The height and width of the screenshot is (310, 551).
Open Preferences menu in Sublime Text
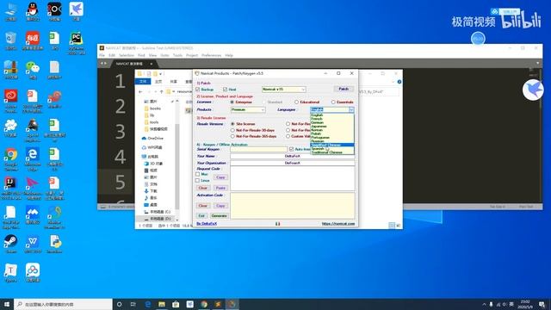[211, 55]
